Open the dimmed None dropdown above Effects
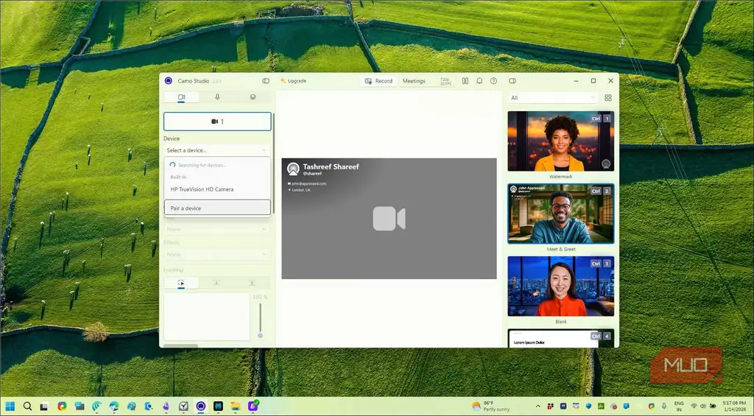Viewport: 754px width, 416px height. tap(217, 230)
